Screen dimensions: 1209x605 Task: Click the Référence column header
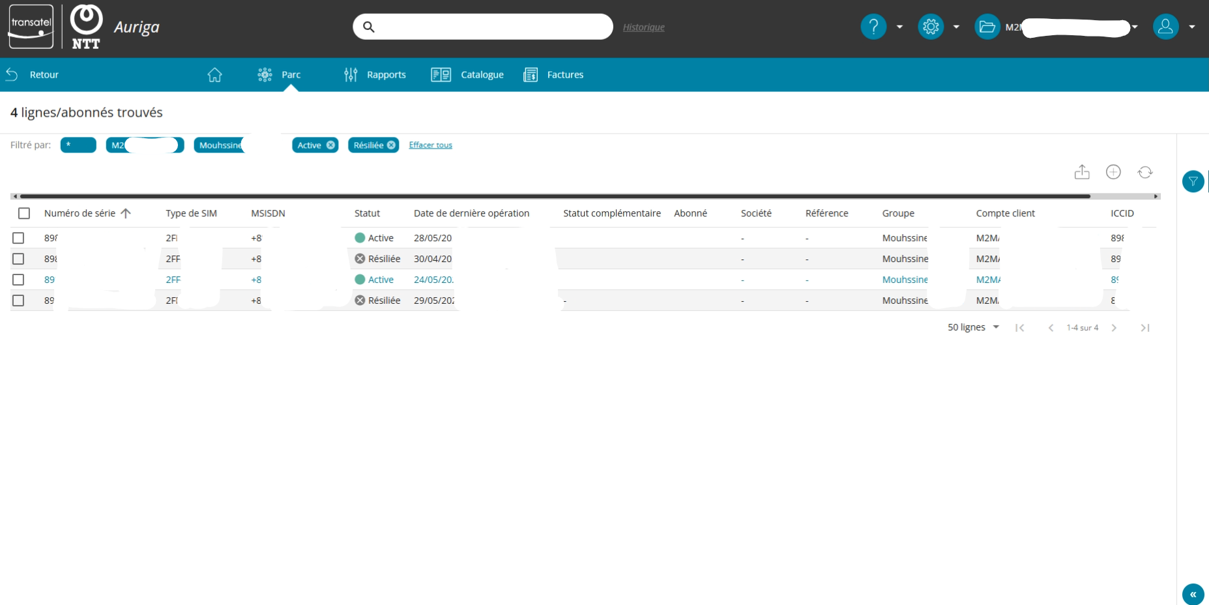826,213
